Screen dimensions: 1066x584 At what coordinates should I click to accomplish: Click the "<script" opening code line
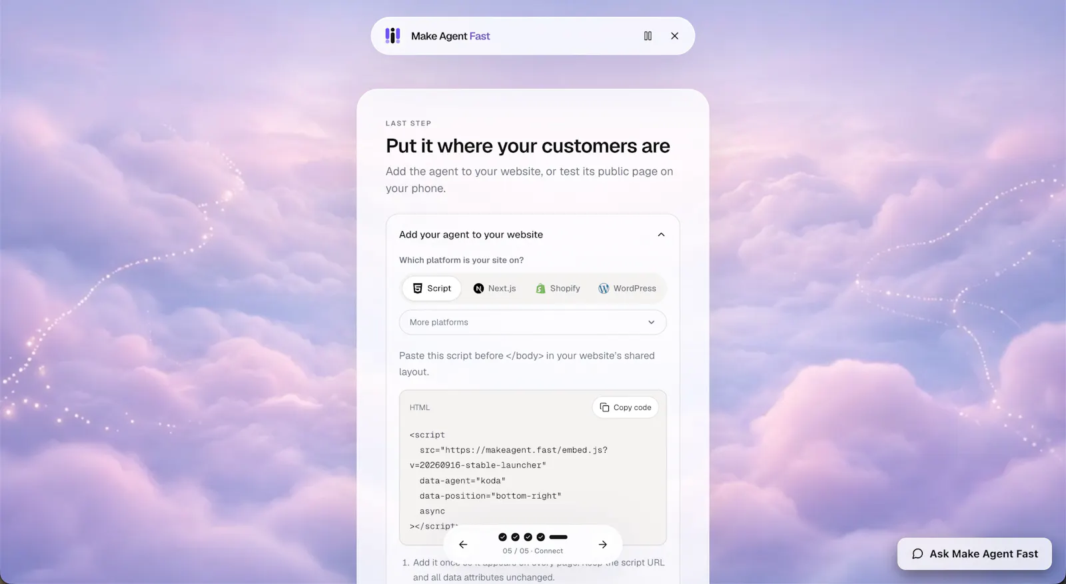[x=427, y=435]
